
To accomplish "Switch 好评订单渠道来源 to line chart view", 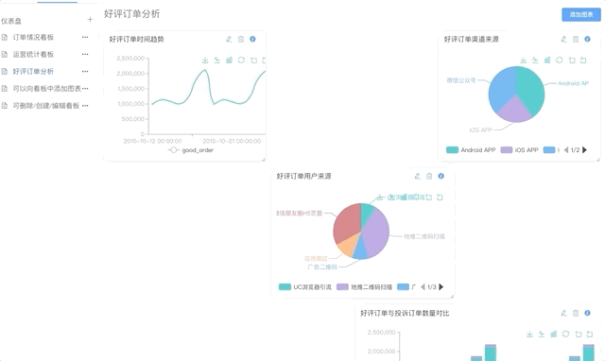I will (535, 60).
